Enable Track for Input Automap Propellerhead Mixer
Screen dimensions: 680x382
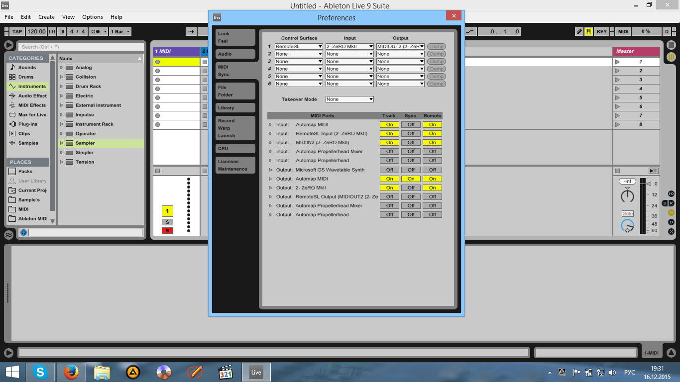pos(389,151)
